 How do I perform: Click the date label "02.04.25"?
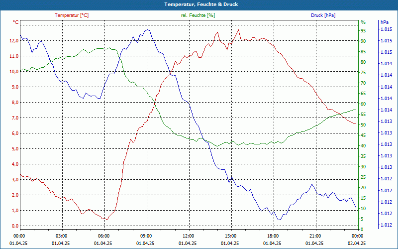357,244
